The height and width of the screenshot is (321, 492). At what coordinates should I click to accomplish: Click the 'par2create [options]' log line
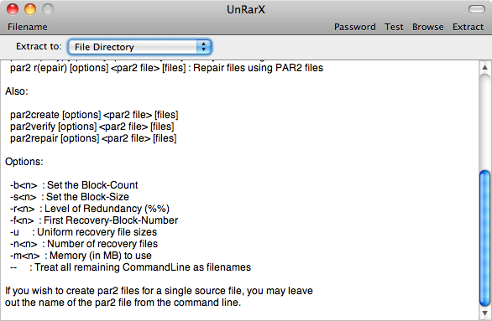point(94,115)
